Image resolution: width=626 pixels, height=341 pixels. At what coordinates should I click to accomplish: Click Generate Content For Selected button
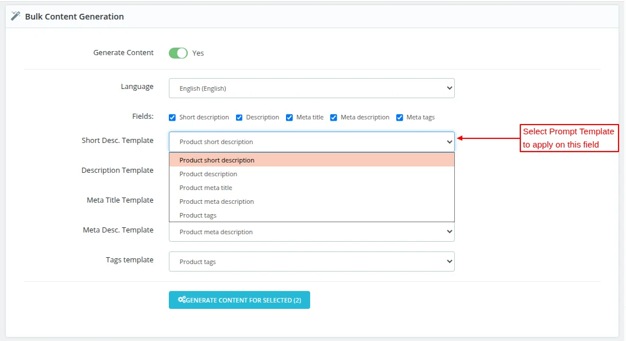[x=239, y=299]
